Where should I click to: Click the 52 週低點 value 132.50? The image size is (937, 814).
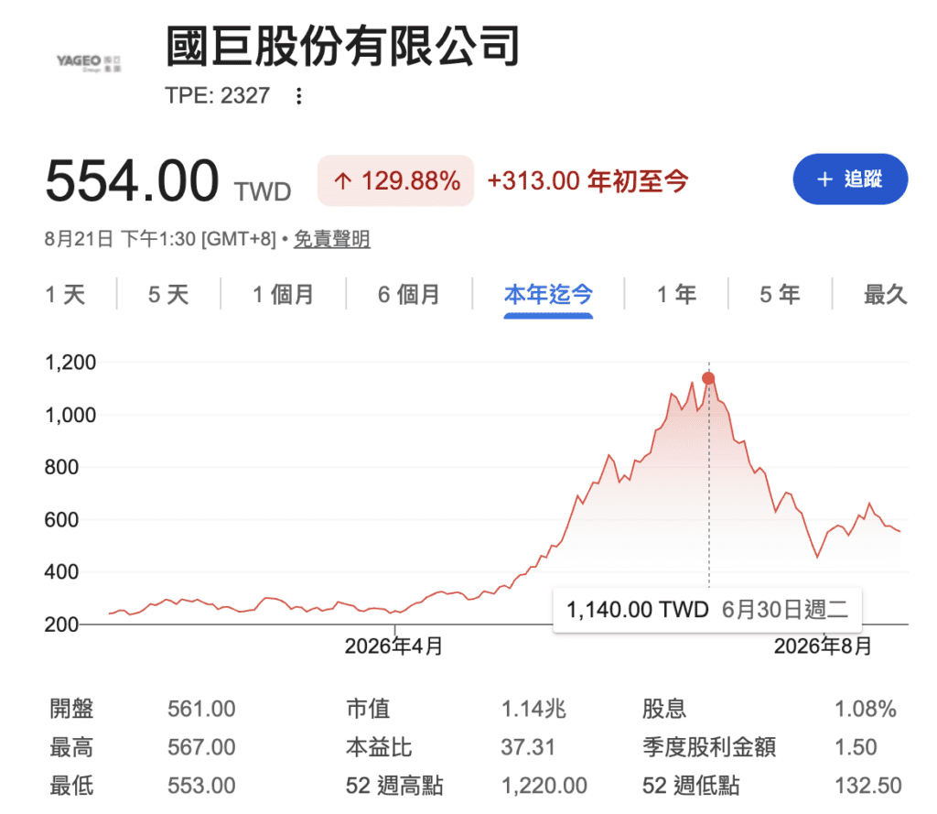coord(867,786)
